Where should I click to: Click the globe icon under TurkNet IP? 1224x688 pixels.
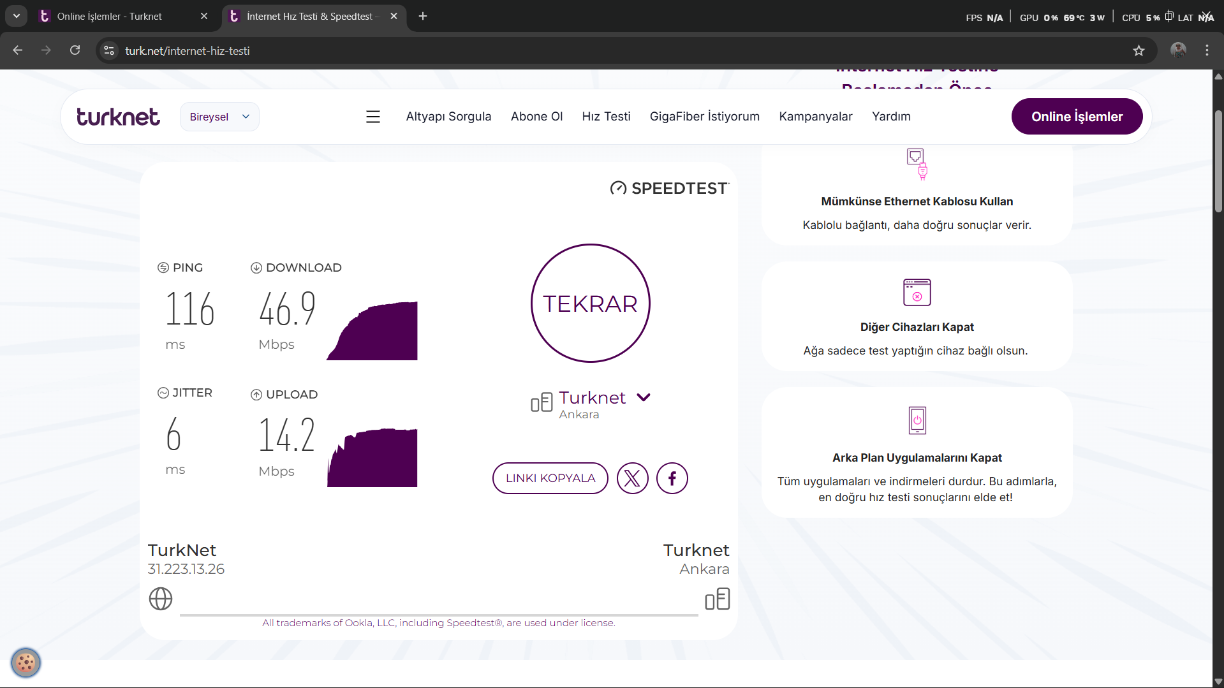[x=161, y=599]
